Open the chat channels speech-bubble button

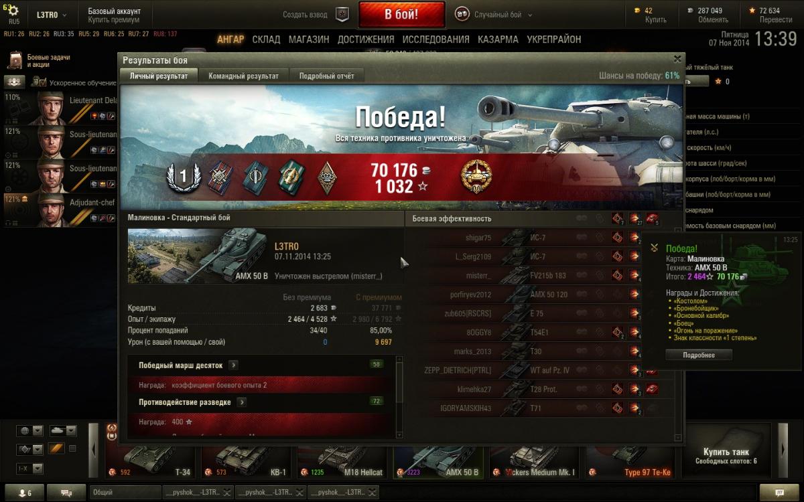point(67,493)
